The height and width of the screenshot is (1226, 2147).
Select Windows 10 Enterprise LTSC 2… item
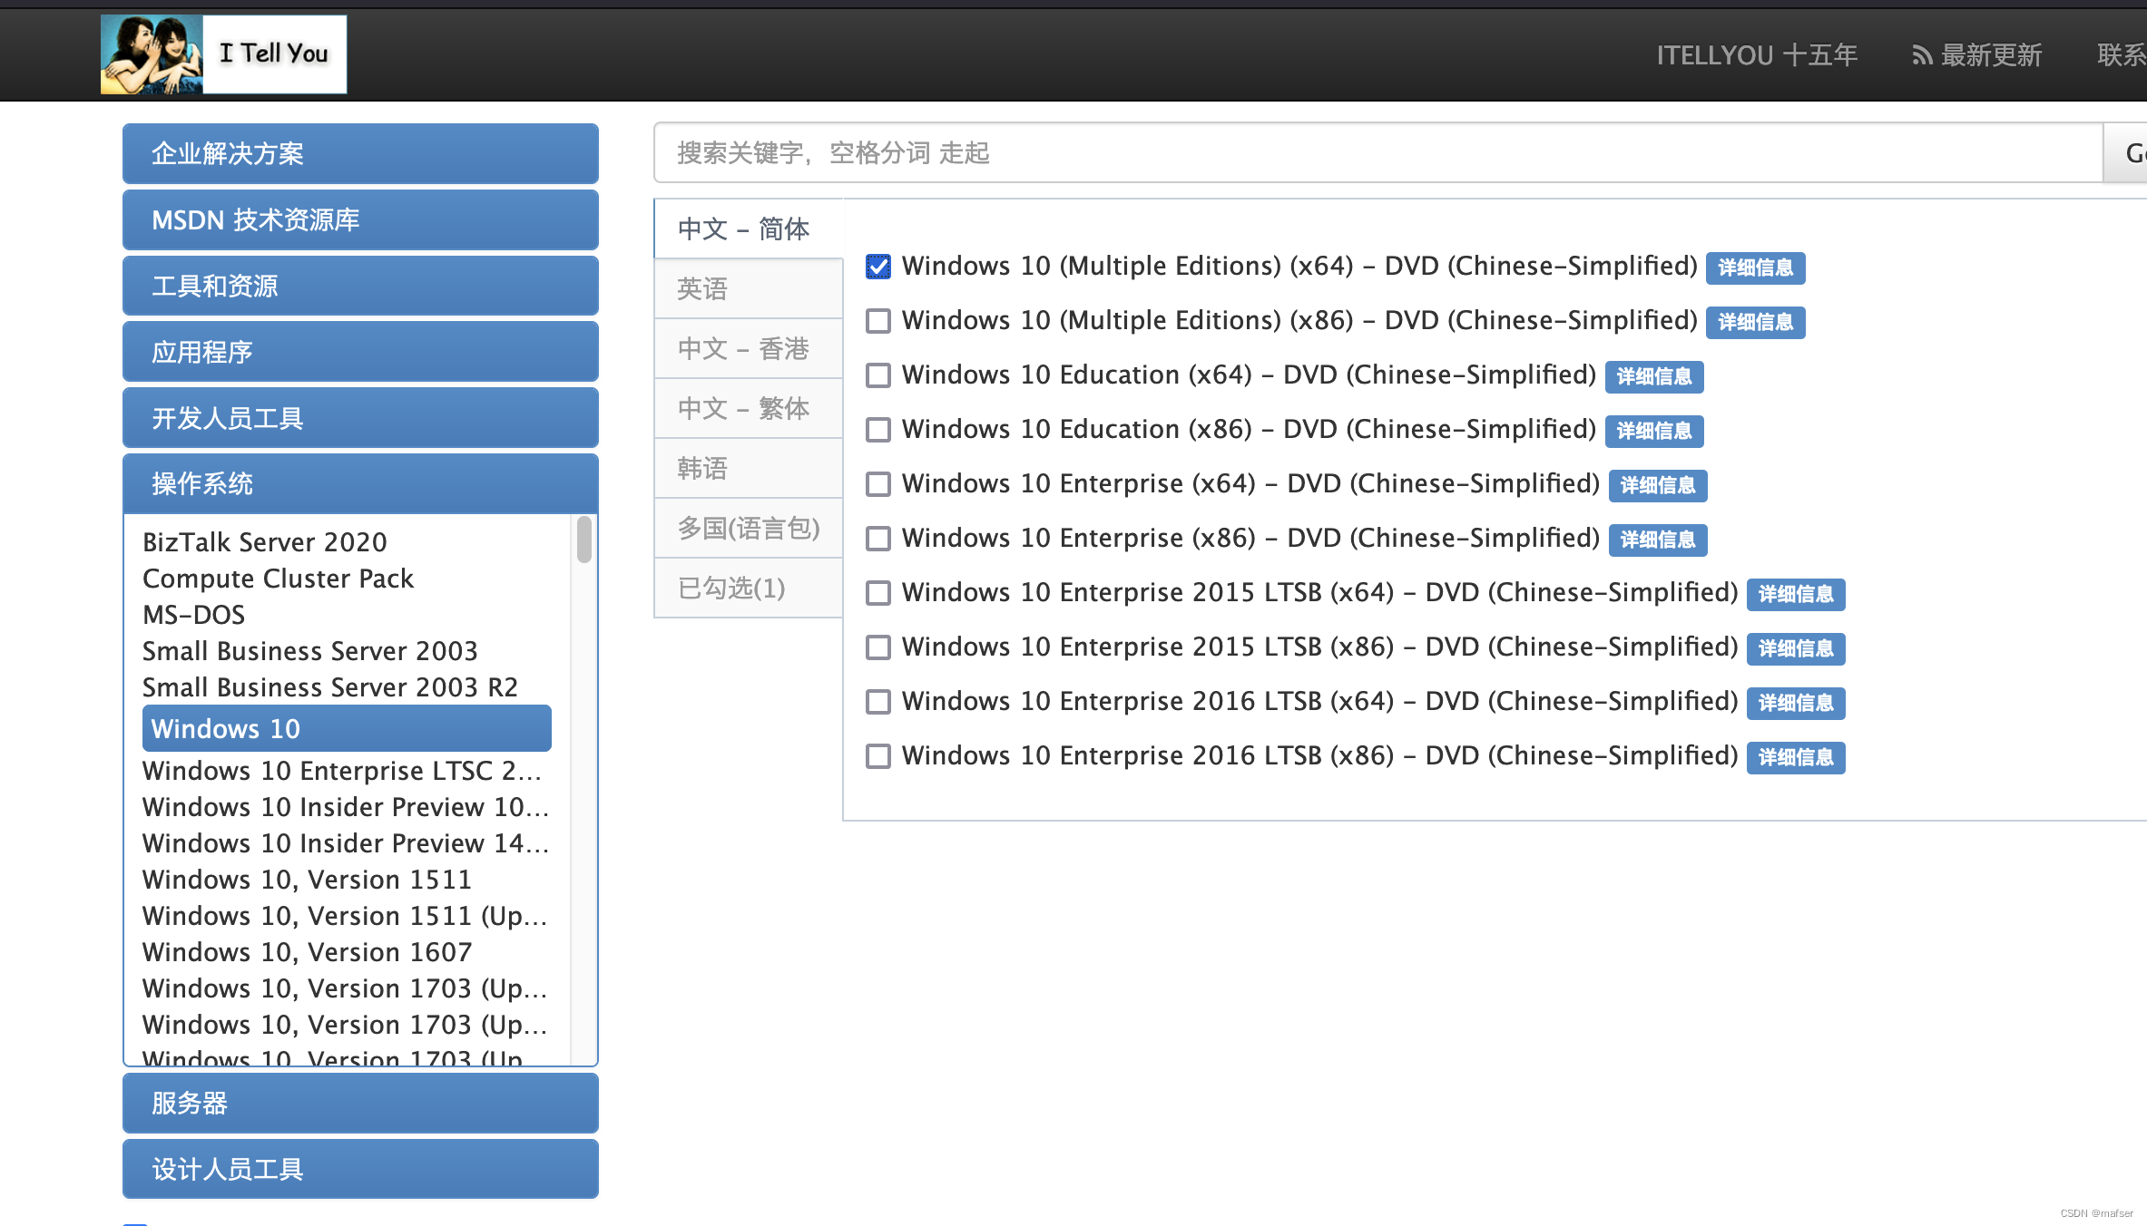coord(342,771)
